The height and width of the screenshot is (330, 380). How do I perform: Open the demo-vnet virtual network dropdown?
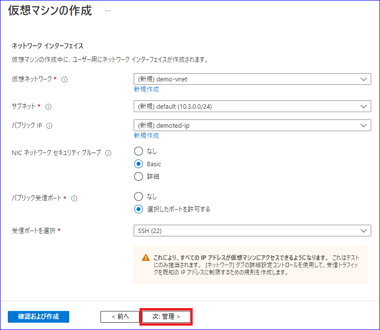click(252, 79)
